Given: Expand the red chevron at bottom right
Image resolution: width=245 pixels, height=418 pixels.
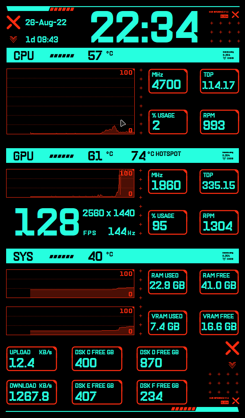Looking at the screenshot, I should (232, 365).
